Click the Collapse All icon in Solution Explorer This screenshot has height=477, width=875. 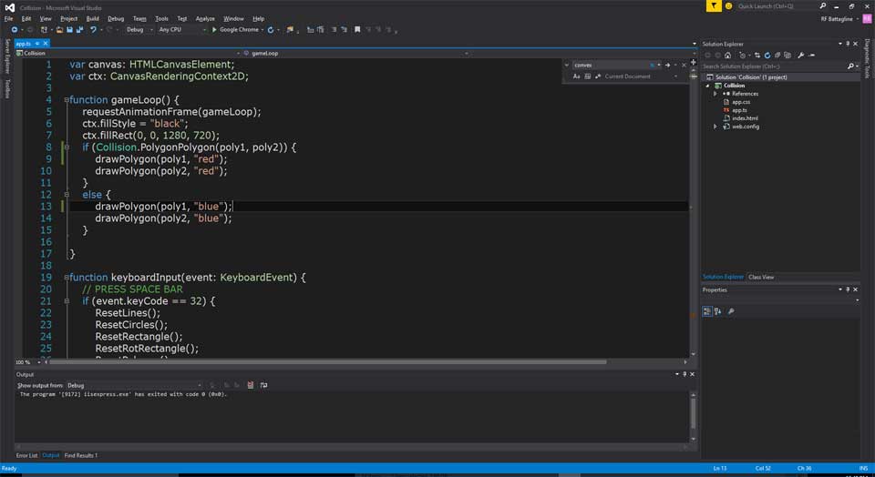pyautogui.click(x=777, y=56)
